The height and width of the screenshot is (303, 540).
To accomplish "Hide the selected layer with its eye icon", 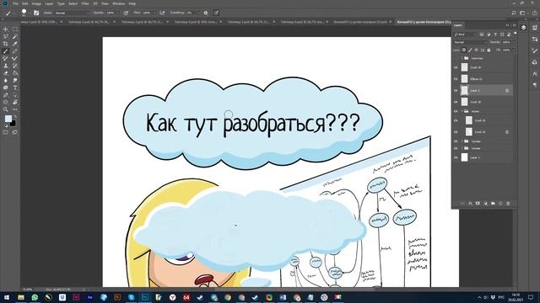I will click(456, 90).
